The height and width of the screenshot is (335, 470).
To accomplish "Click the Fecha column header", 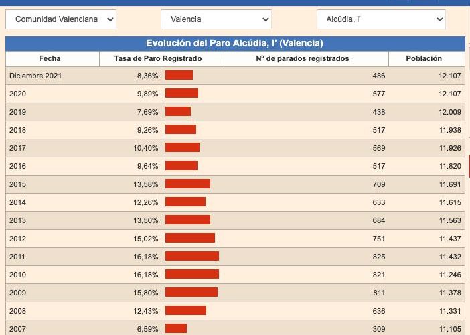I will pos(50,58).
